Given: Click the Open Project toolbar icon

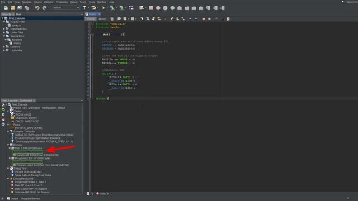Looking at the screenshot, I should [20, 8].
